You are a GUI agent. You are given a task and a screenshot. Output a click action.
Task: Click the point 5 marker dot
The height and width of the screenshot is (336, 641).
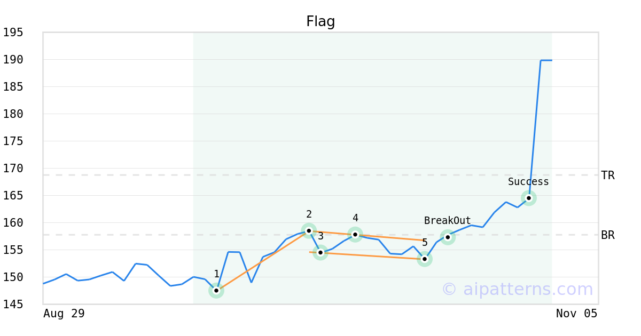(425, 259)
